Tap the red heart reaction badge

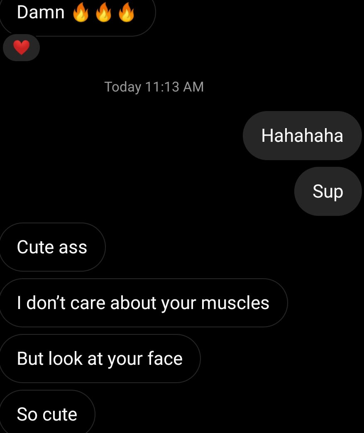21,47
